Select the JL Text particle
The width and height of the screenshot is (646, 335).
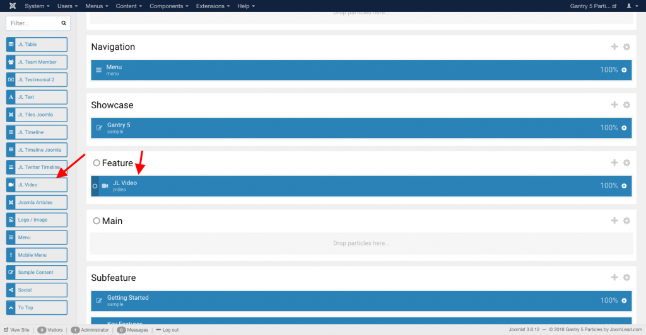37,97
